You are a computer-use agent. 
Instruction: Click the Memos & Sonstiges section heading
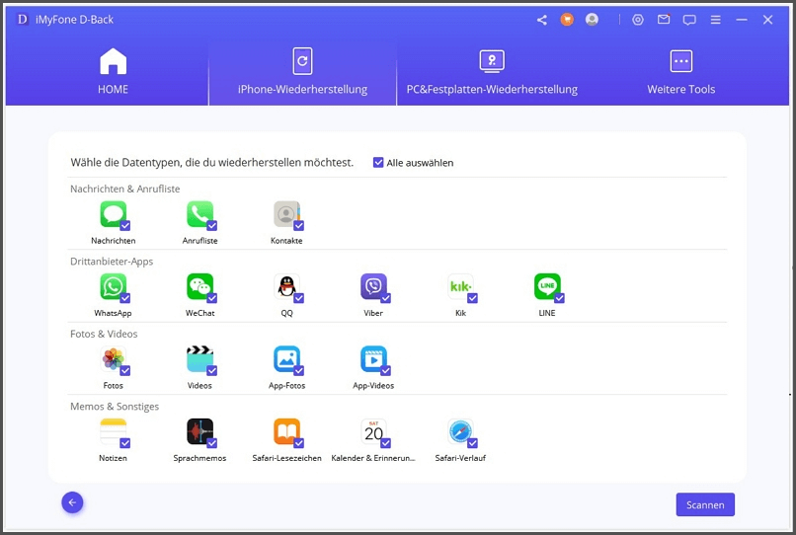coord(115,407)
